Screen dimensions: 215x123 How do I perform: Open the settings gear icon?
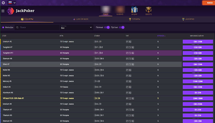point(3,3)
